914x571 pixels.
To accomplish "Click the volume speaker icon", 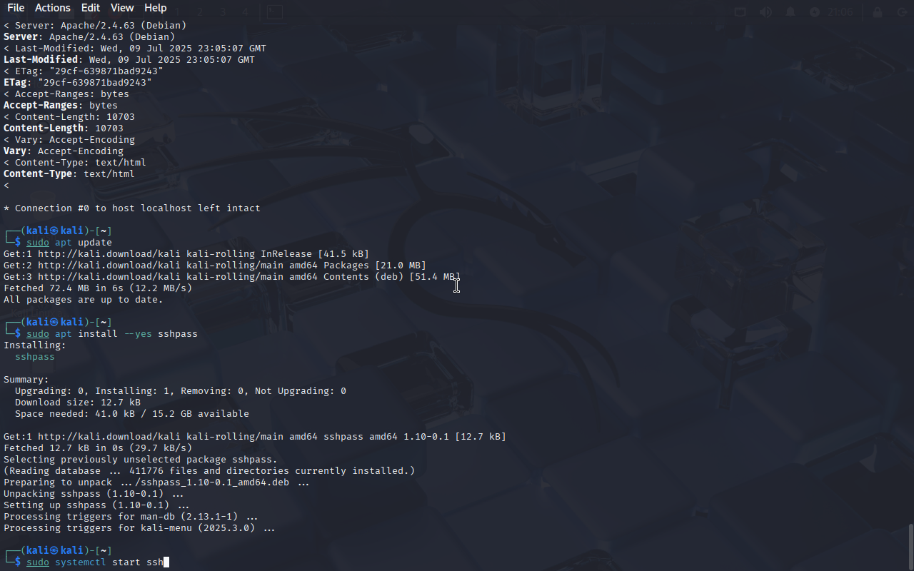I will pyautogui.click(x=765, y=12).
